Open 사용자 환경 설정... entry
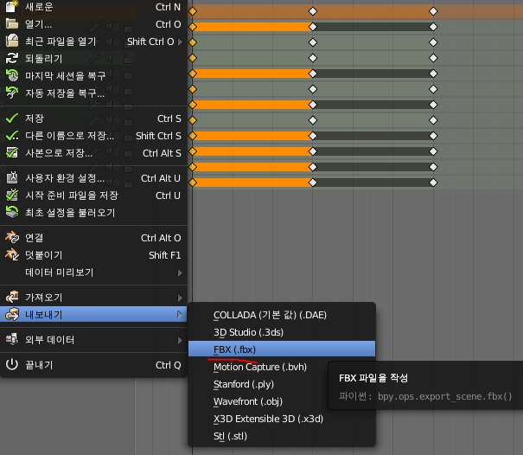The height and width of the screenshot is (455, 523). click(x=93, y=178)
